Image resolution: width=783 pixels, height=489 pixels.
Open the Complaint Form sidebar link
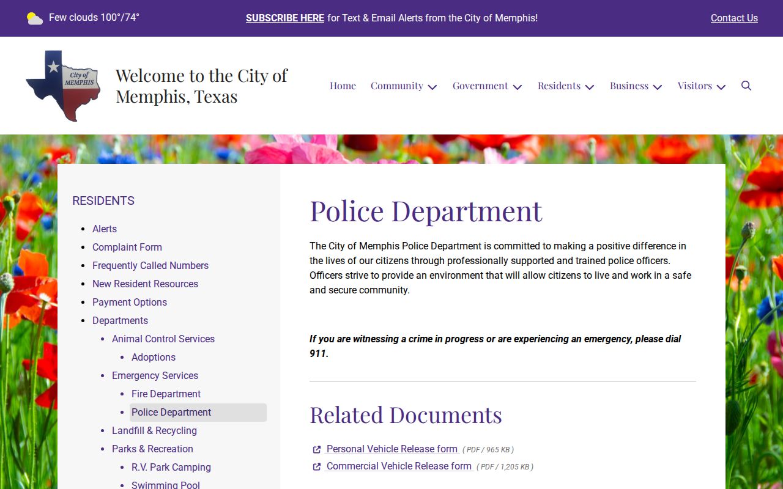pos(127,247)
